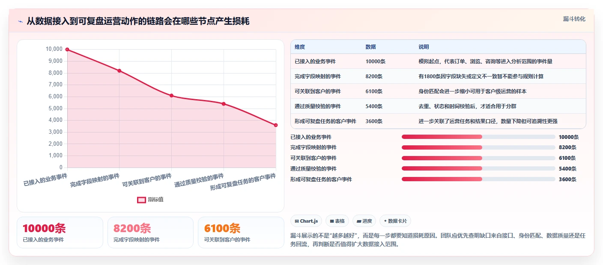Click table value 8200条
The width and height of the screenshot is (603, 265).
374,77
